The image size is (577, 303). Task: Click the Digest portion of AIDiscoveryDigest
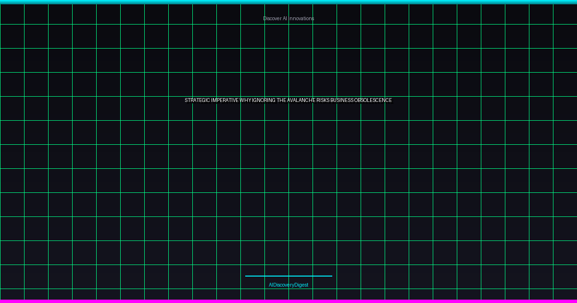[x=301, y=285]
